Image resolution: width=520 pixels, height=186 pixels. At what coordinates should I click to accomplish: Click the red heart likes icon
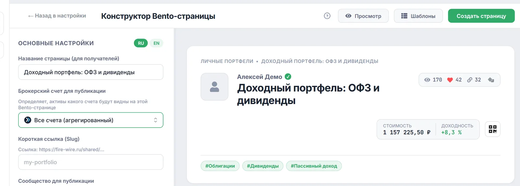[x=450, y=80]
